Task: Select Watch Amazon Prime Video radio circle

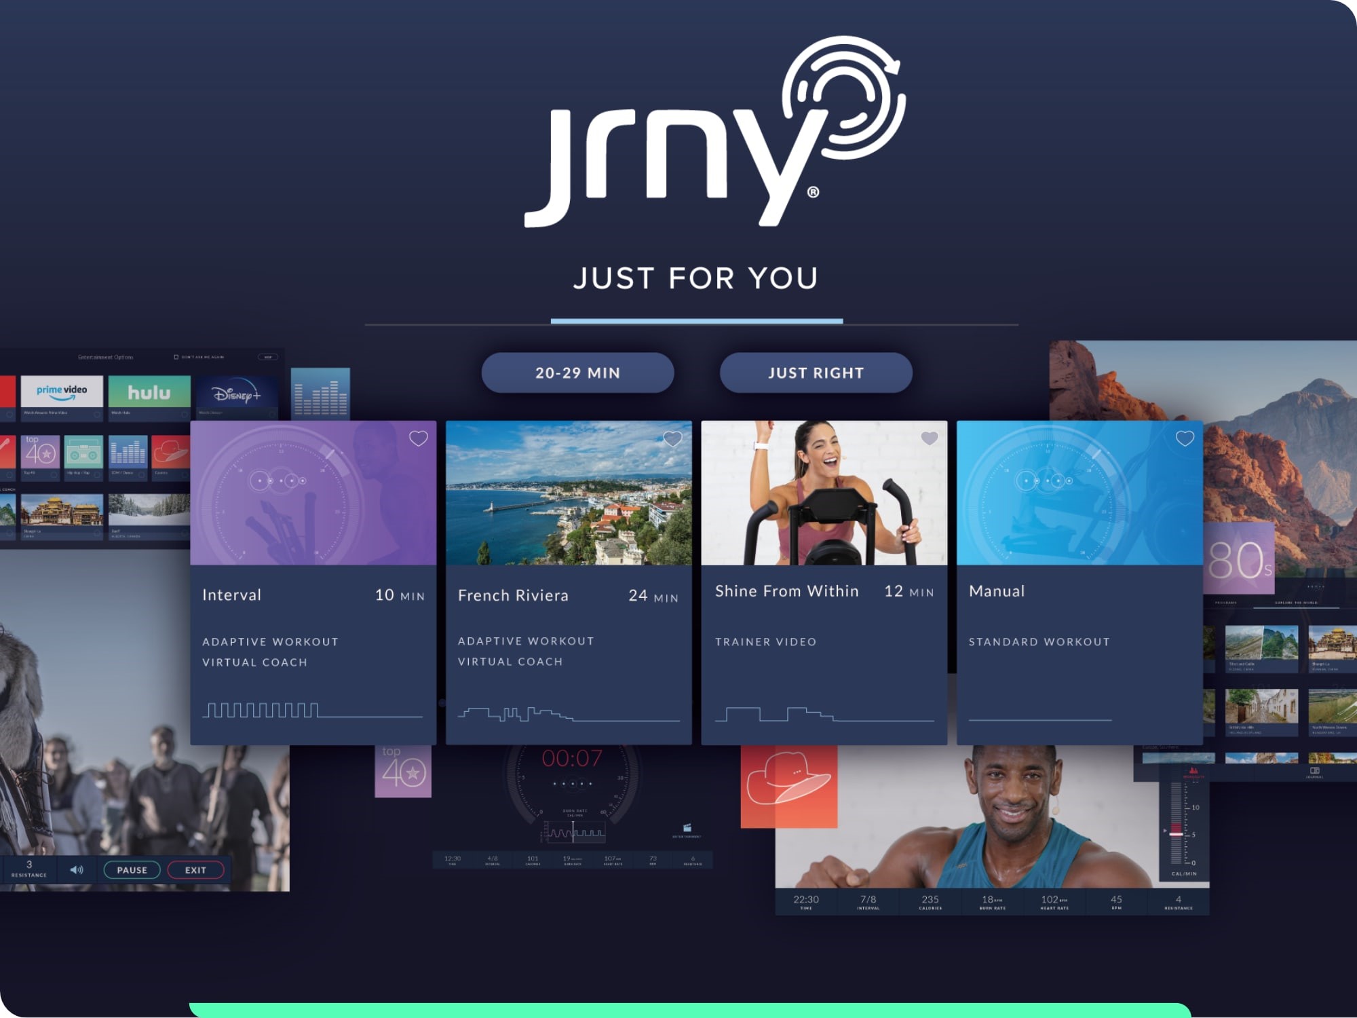Action: tap(96, 413)
